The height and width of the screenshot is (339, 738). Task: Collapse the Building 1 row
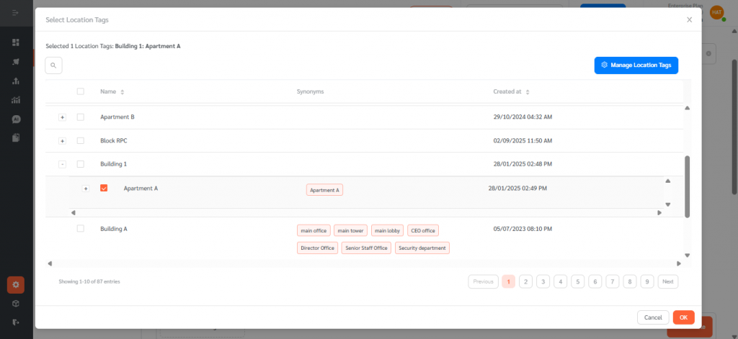click(x=63, y=164)
